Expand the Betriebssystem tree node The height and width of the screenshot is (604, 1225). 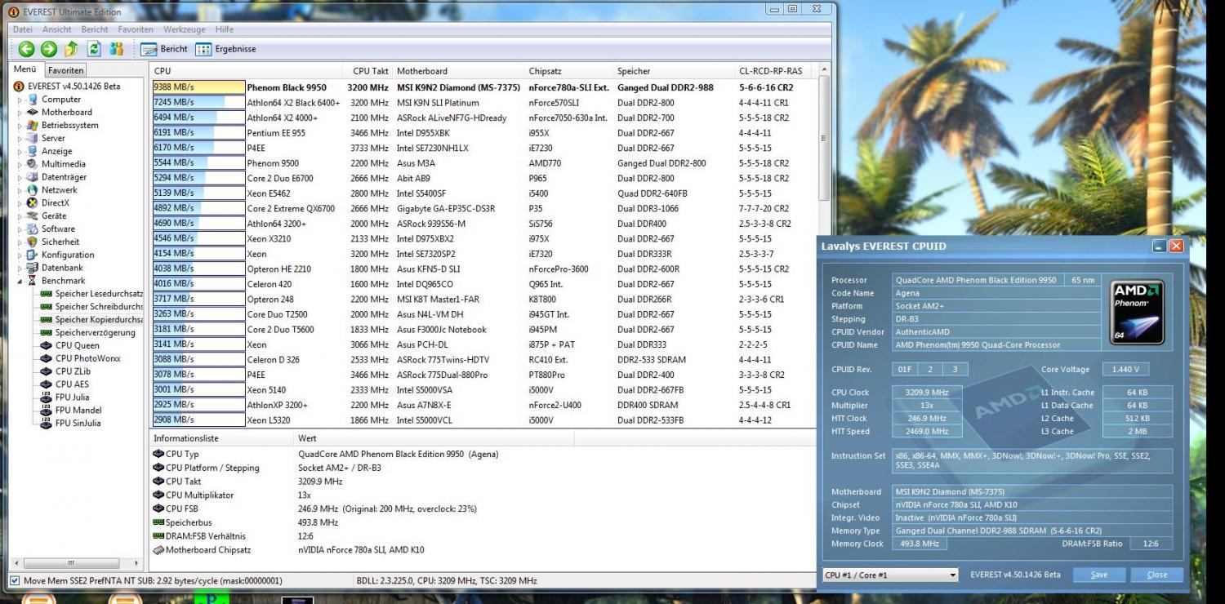20,126
